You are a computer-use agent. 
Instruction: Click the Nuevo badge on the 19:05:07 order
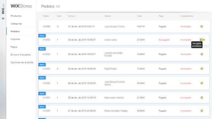coord(42,49)
